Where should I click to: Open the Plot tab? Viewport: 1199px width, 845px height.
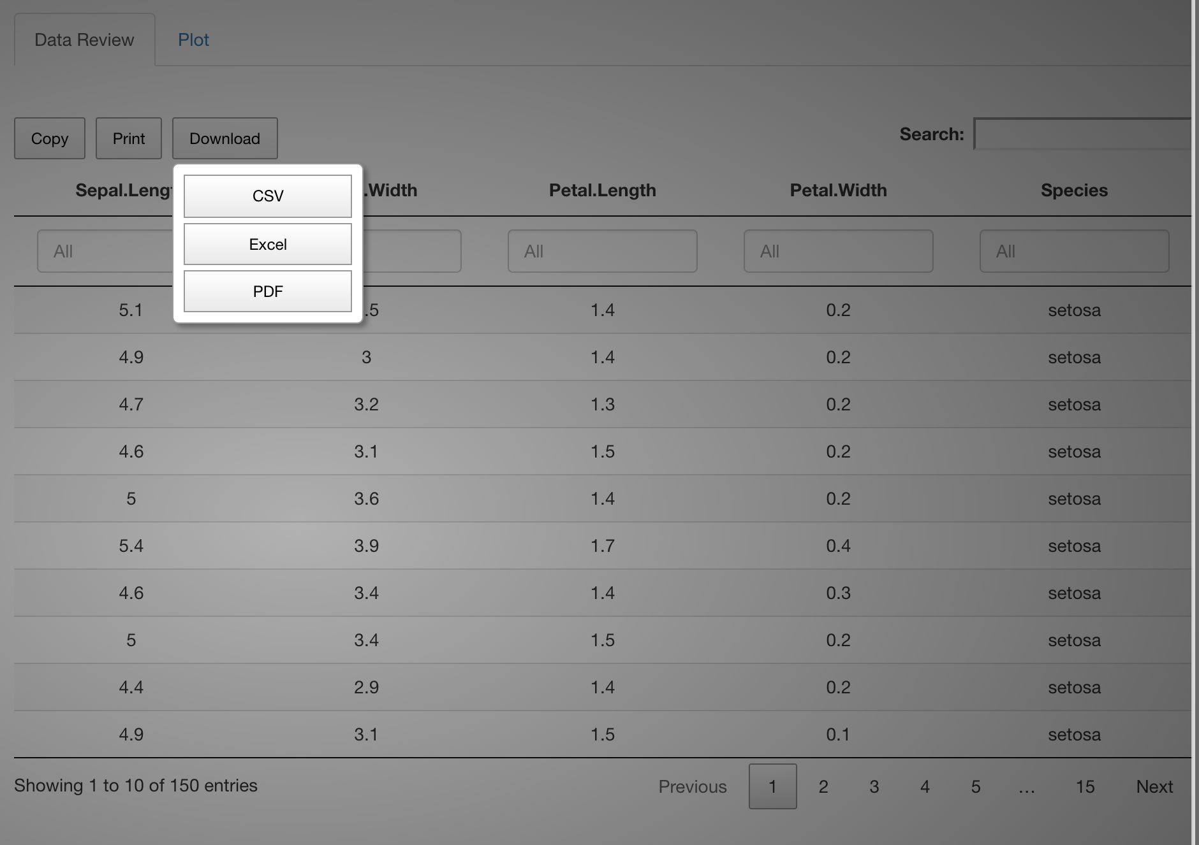193,40
